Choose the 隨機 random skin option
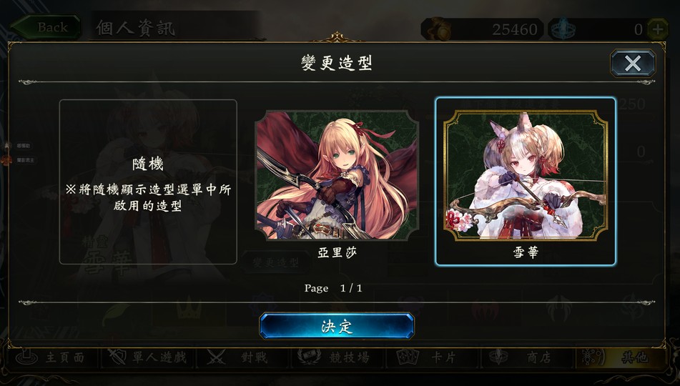 (148, 182)
